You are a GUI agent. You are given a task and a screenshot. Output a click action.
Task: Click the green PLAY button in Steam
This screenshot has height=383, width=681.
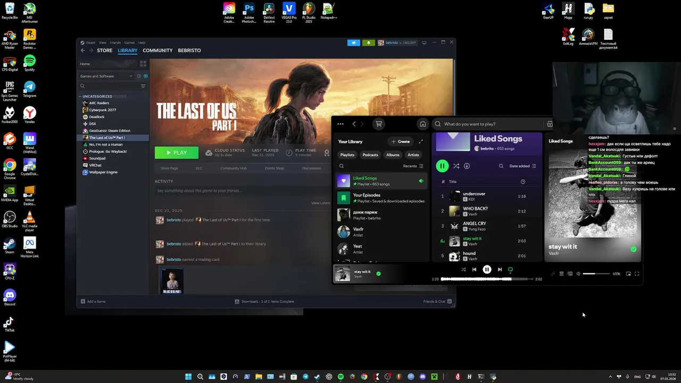(177, 153)
